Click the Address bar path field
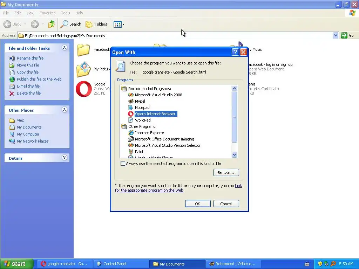This screenshot has width=359, height=269. coord(175,35)
